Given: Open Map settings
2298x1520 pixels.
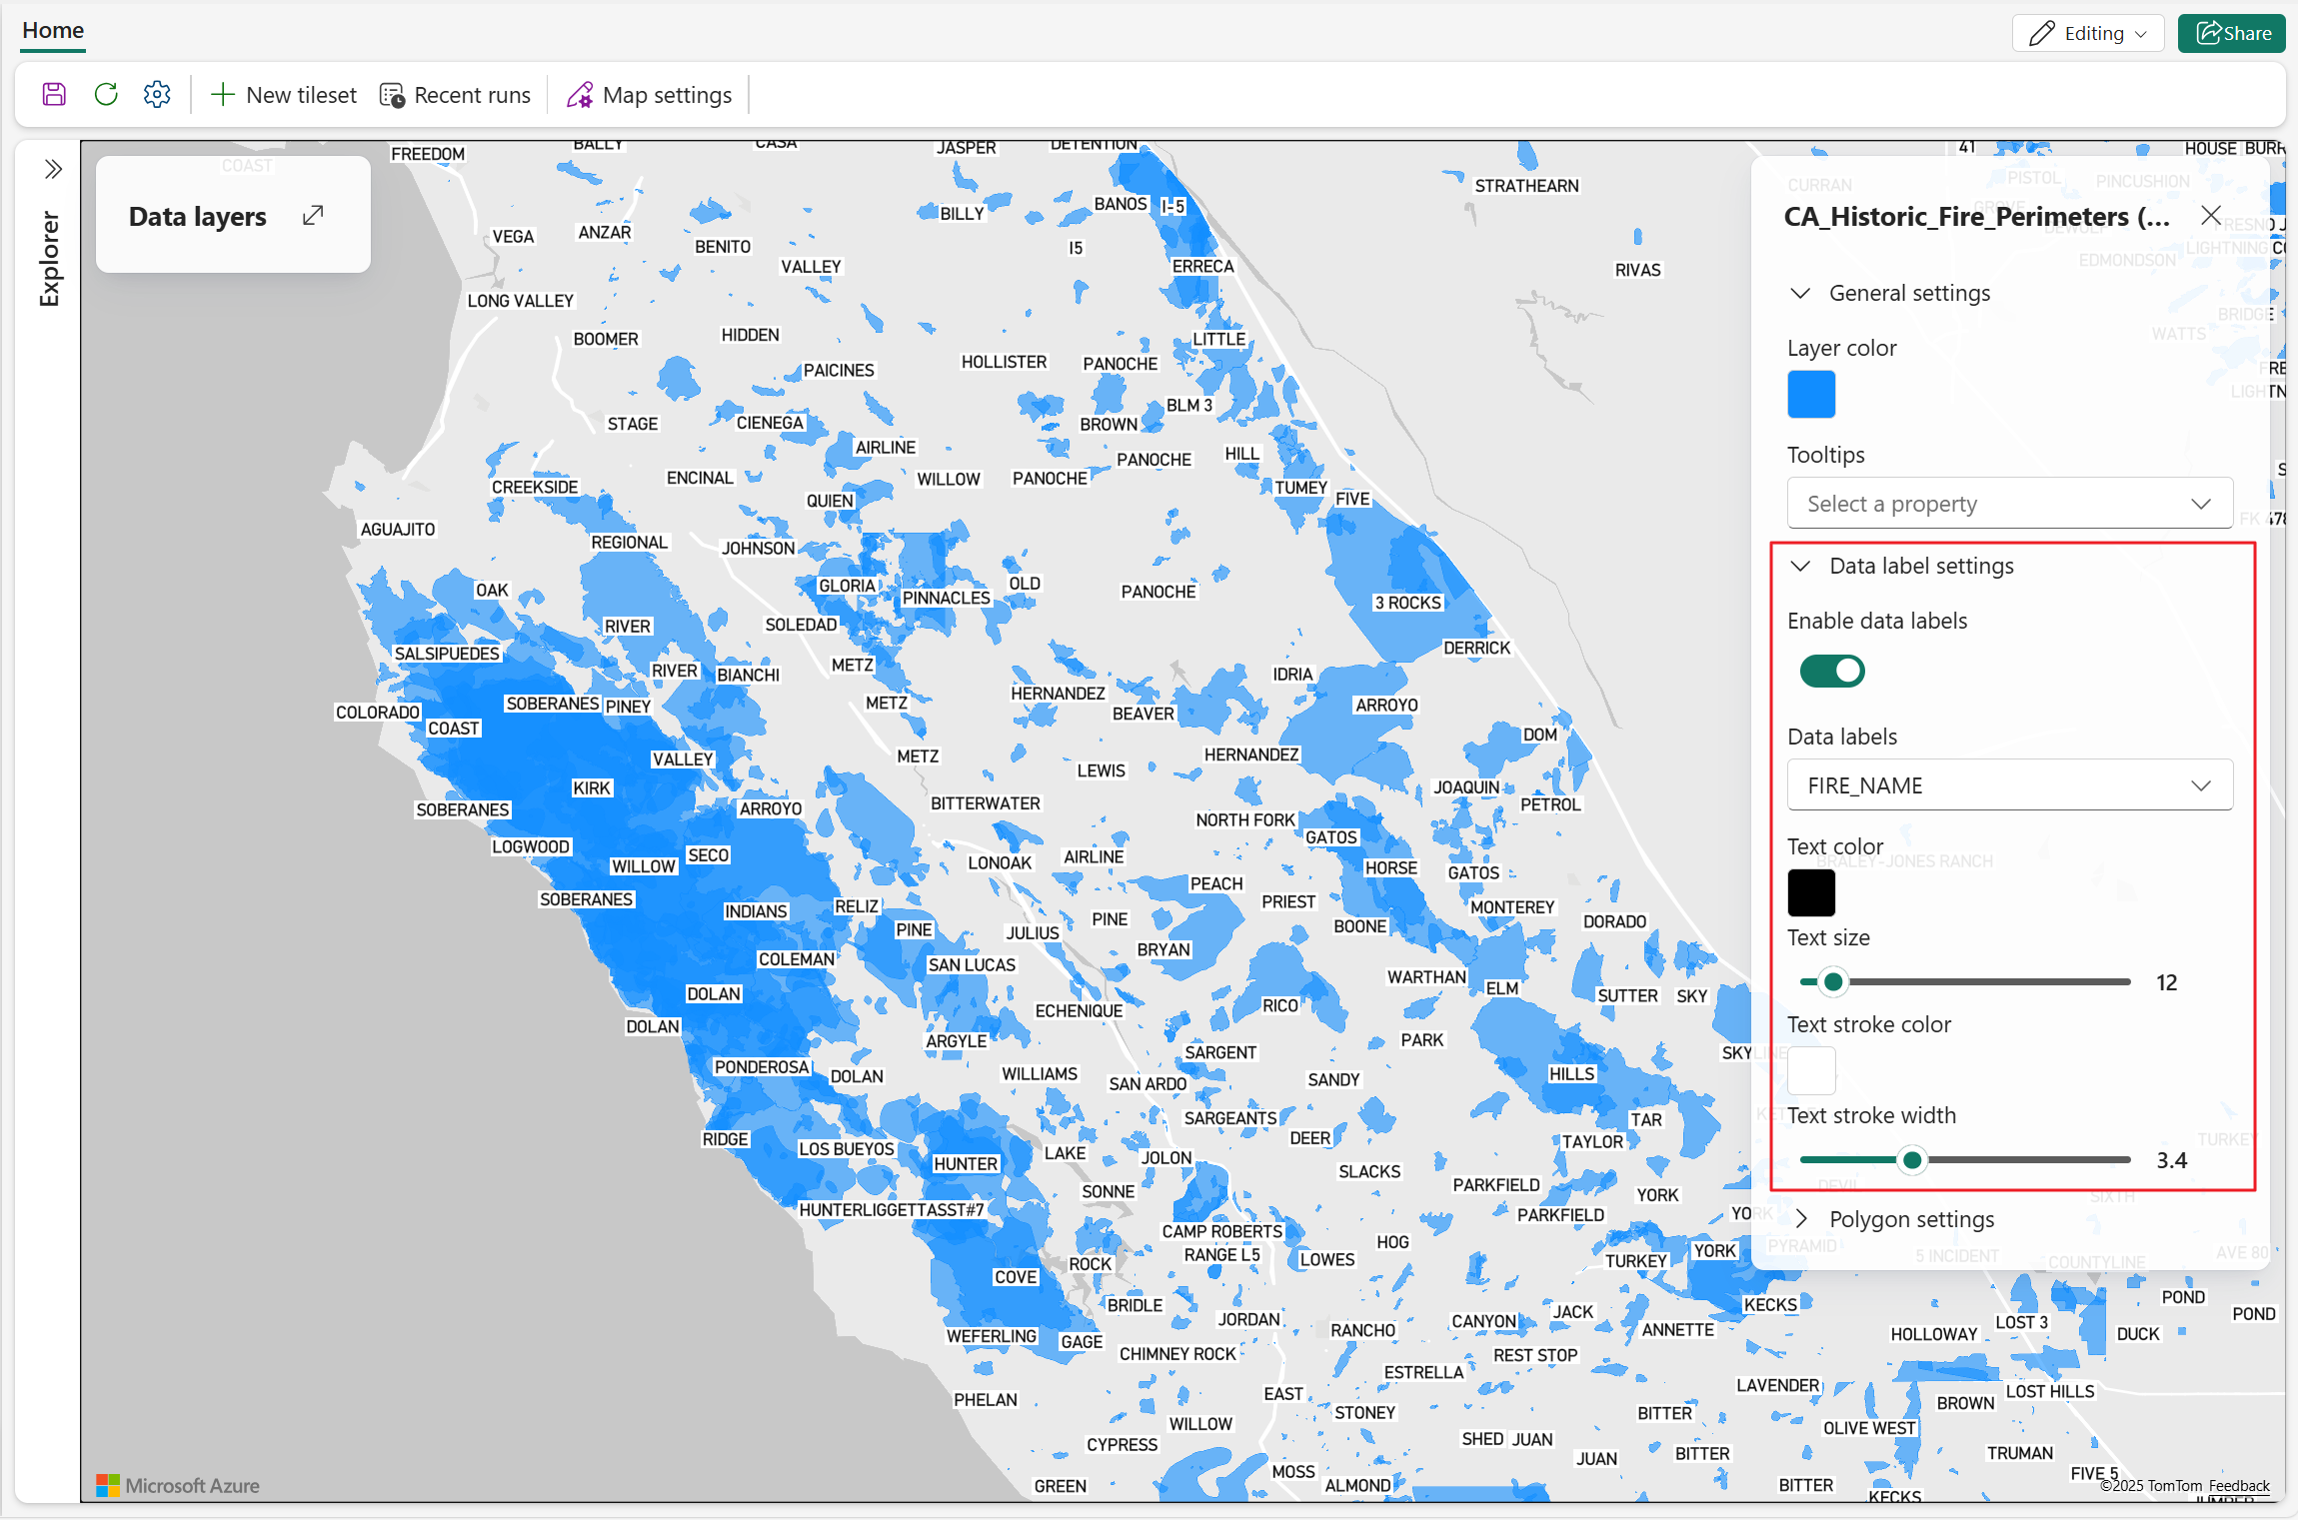Looking at the screenshot, I should (x=650, y=95).
